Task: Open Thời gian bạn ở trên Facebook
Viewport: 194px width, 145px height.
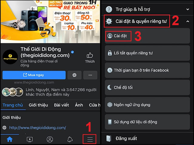Action: pos(147,70)
